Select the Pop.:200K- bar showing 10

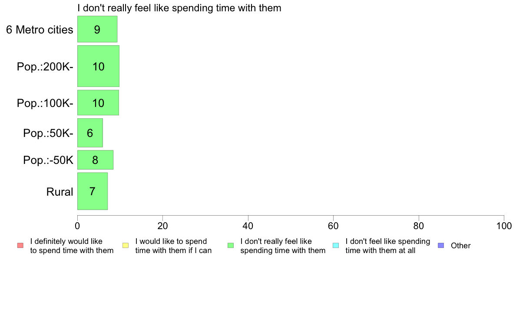98,66
